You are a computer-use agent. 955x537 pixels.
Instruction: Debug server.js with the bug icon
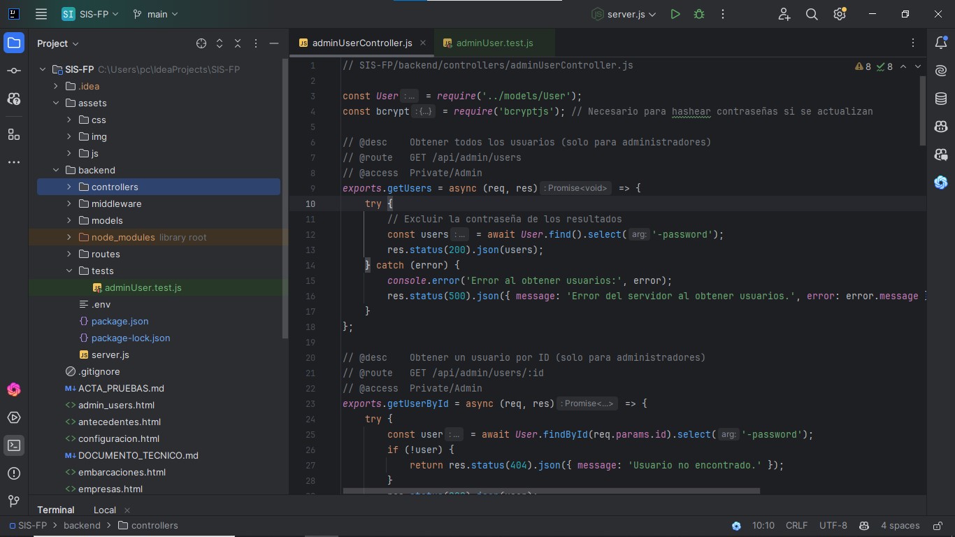click(698, 14)
